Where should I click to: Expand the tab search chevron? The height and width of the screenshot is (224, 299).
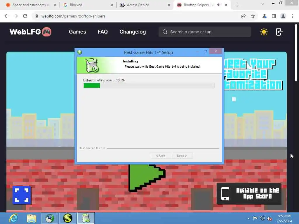262,4
